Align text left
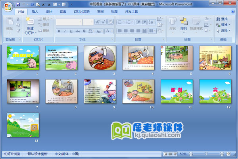The width and height of the screenshot is (238, 159). point(120,31)
